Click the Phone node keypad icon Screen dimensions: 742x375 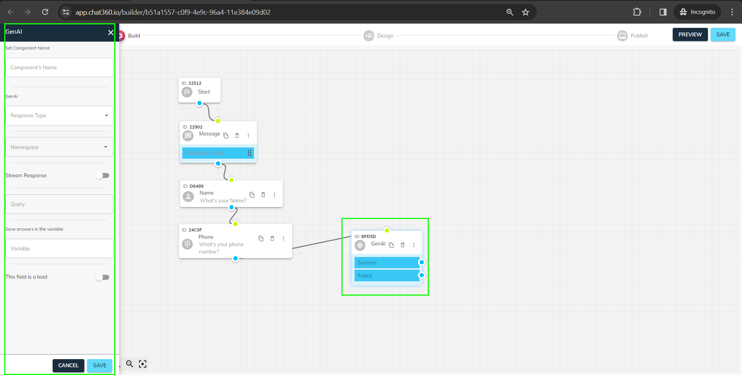[x=187, y=244]
